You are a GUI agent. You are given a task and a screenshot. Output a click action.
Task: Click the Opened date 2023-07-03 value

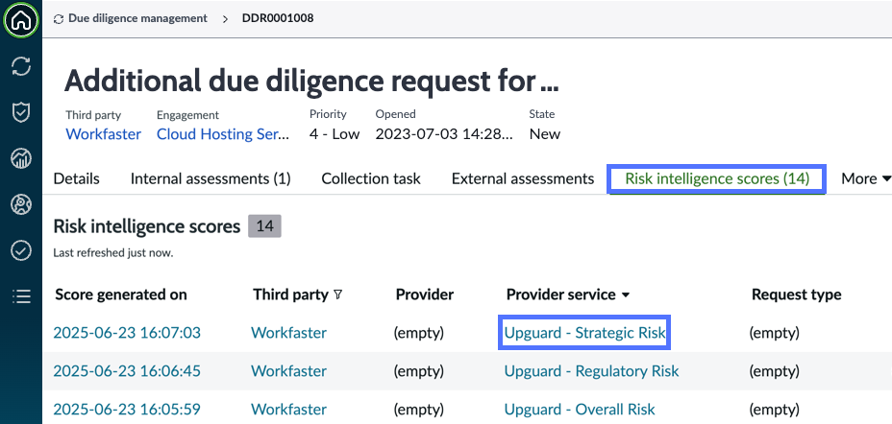[444, 134]
